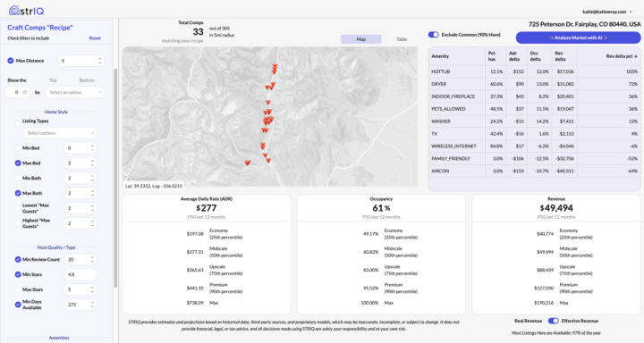The width and height of the screenshot is (644, 343).
Task: Click the Show the count input field
Action: point(18,92)
